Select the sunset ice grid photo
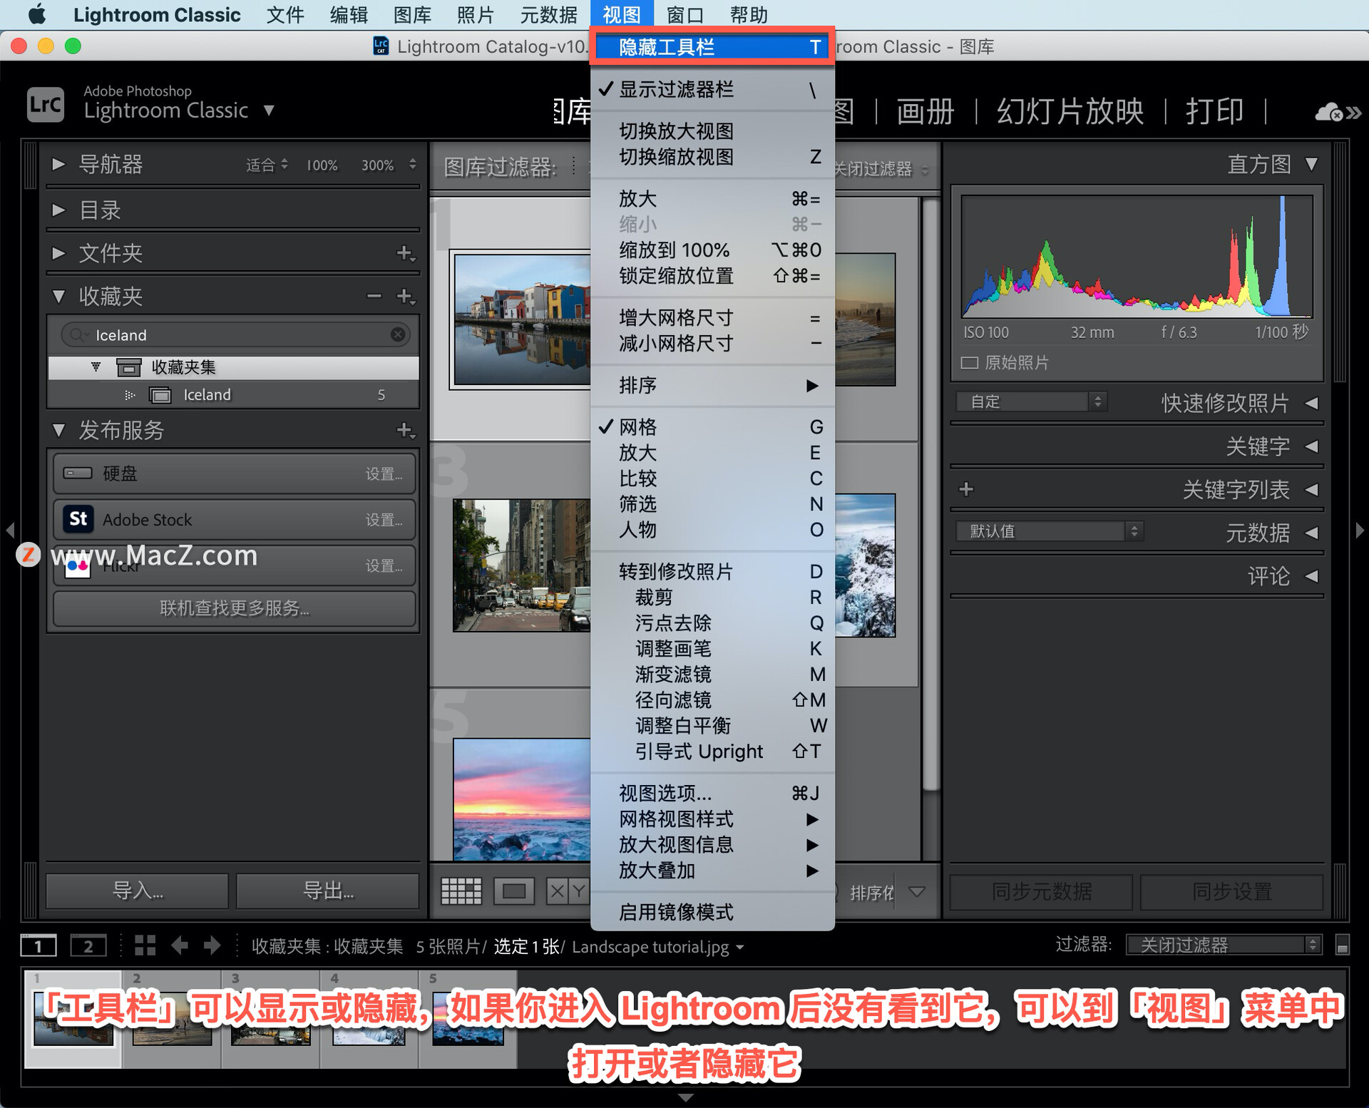This screenshot has height=1108, width=1369. 522,799
